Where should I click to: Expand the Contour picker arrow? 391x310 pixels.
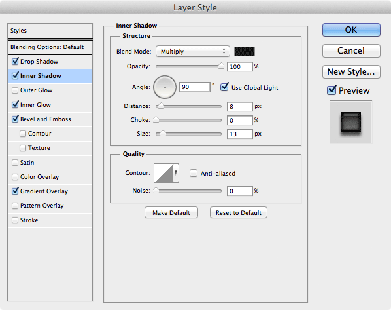pyautogui.click(x=176, y=173)
